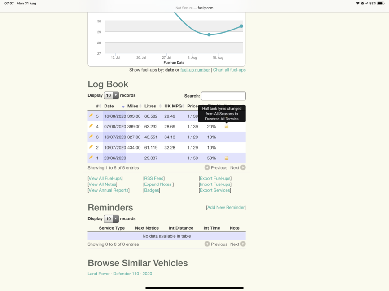Click 'Showing 1 to 5 of 5 entries'
389x291 pixels.
click(x=113, y=168)
